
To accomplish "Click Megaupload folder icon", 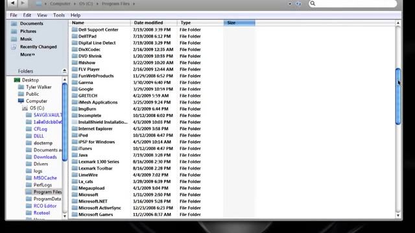I will tap(75, 188).
